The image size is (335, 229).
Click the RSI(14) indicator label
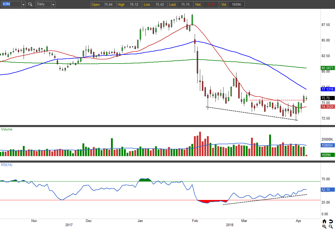[7, 165]
